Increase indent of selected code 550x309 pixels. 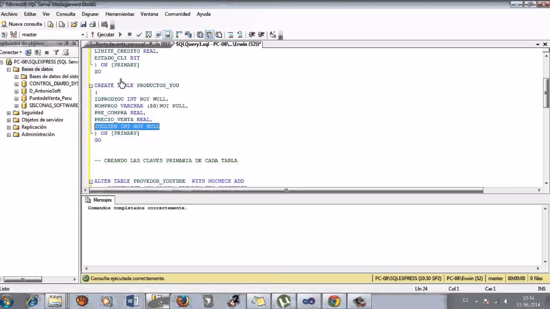click(x=261, y=35)
